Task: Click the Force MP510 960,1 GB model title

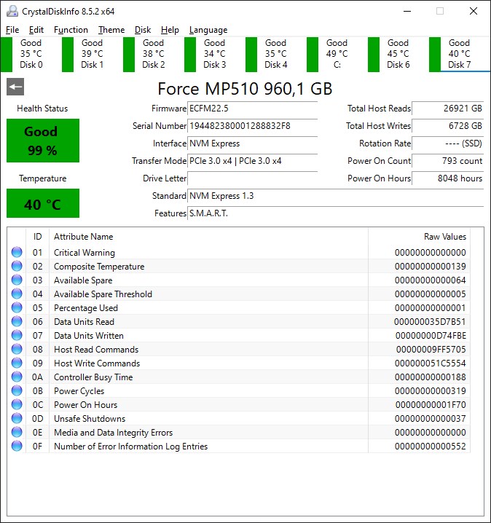Action: (x=245, y=89)
